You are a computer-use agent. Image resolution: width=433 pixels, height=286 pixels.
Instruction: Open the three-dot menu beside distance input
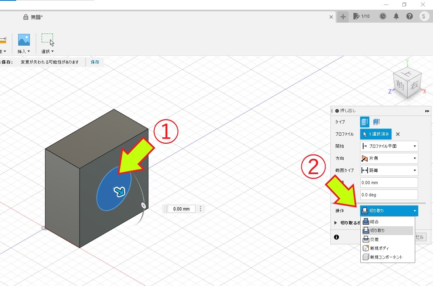tap(201, 209)
